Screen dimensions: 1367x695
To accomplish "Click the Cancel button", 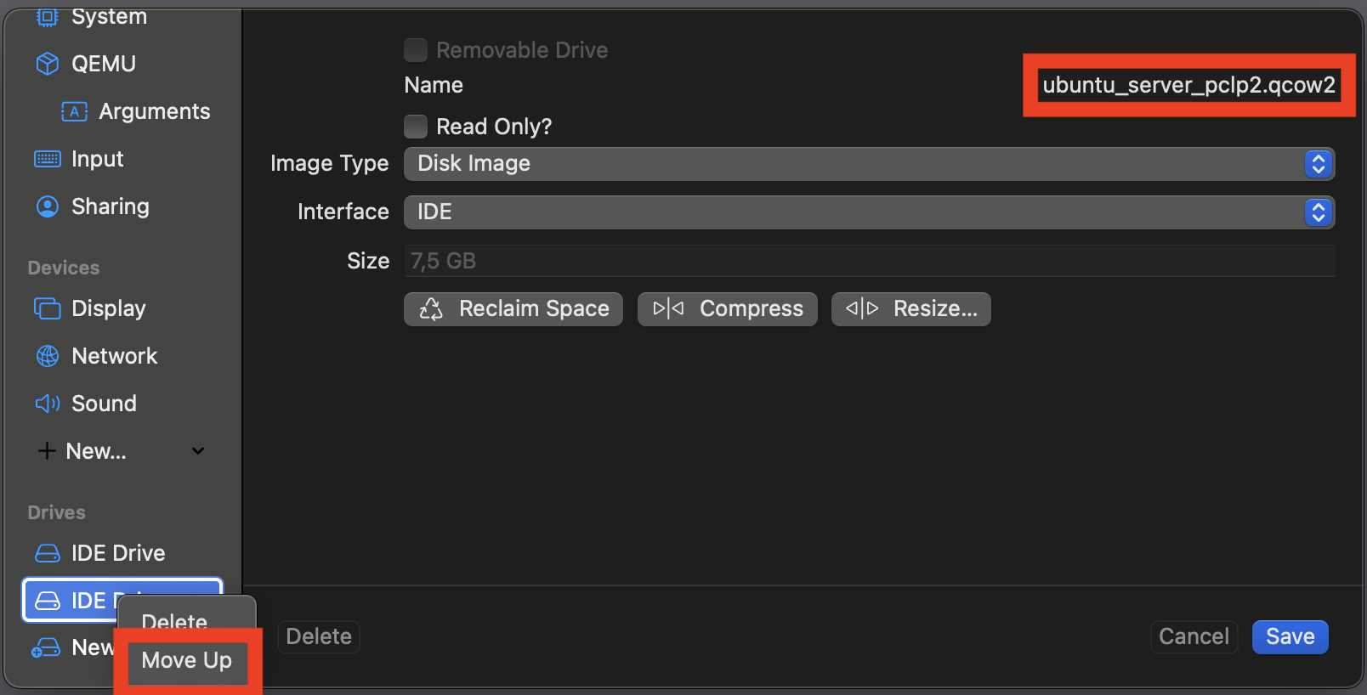I will (1194, 636).
